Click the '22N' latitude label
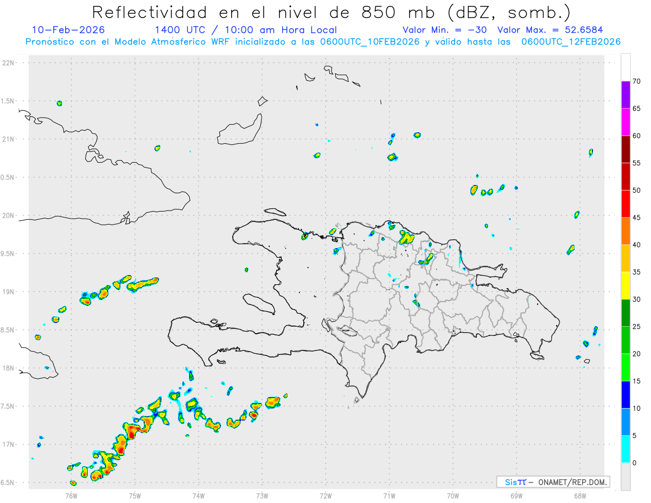The image size is (651, 503). pyautogui.click(x=8, y=63)
